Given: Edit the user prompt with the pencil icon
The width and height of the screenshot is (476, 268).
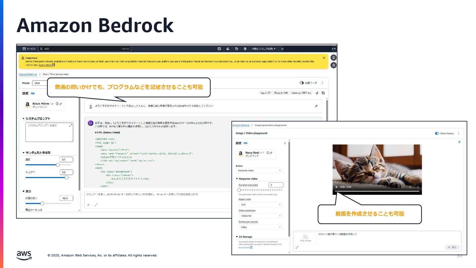Looking at the screenshot, I should pyautogui.click(x=316, y=106).
